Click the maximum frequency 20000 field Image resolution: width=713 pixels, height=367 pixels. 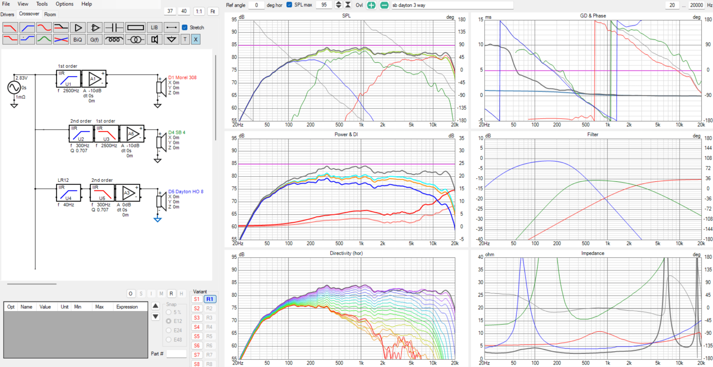pyautogui.click(x=696, y=5)
